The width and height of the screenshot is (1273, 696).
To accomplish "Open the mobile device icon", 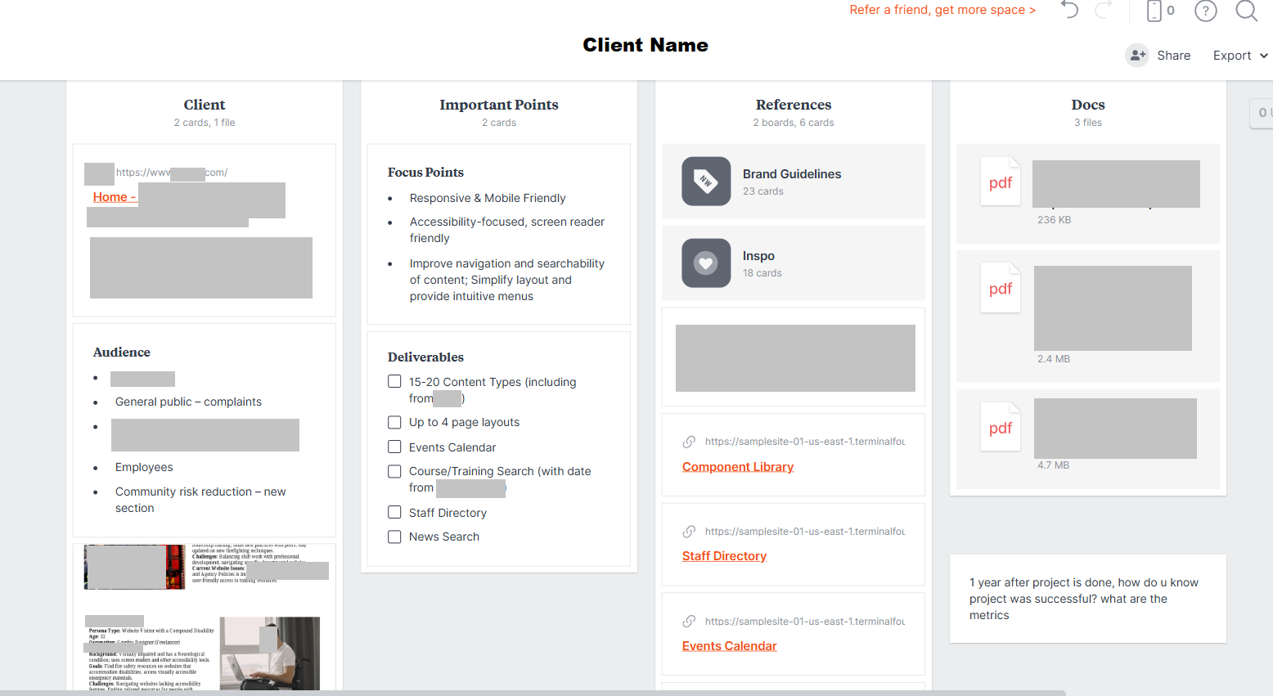I will [x=1154, y=11].
